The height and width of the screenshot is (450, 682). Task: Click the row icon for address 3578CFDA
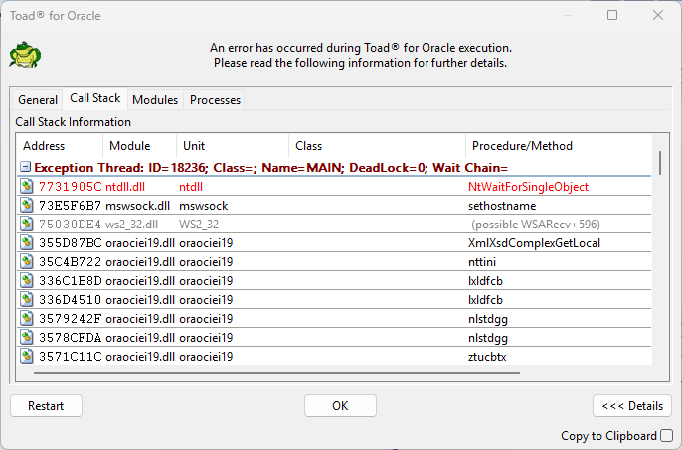pyautogui.click(x=27, y=338)
